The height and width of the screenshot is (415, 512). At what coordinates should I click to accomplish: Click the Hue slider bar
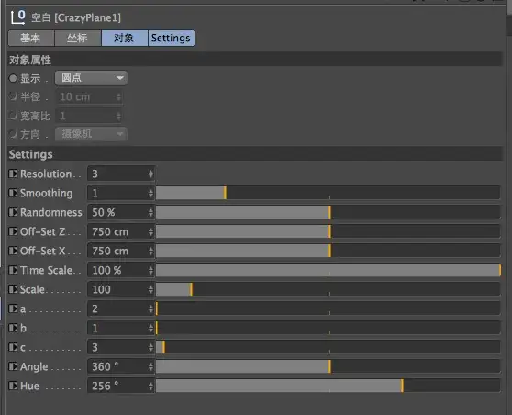[x=328, y=386]
